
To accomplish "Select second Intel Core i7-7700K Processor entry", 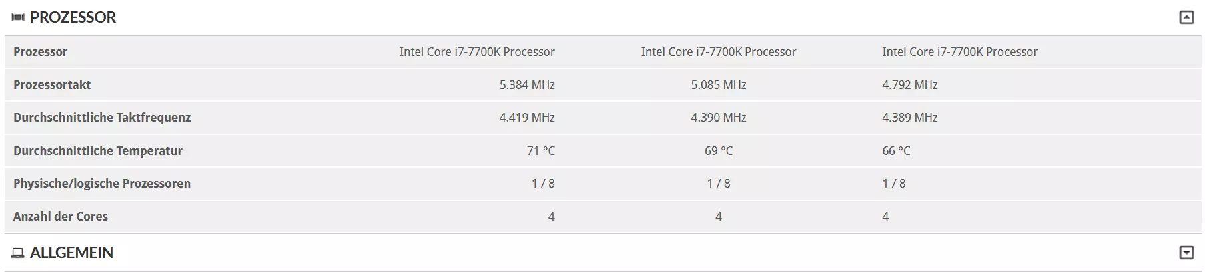I will (x=719, y=52).
